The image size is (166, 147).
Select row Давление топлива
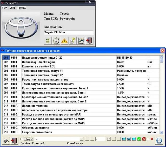(81, 106)
